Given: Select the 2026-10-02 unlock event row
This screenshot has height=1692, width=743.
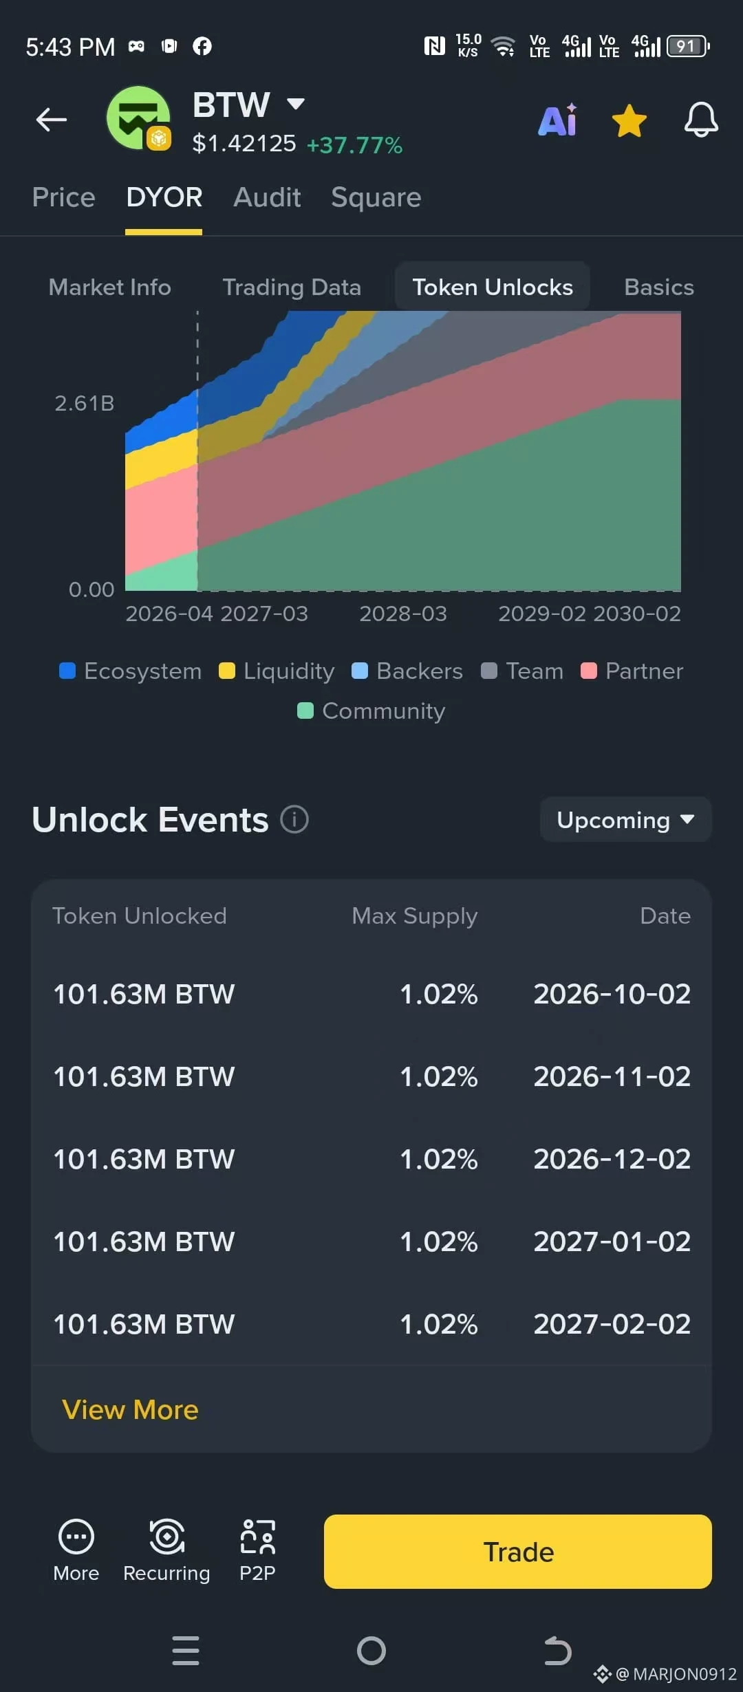Looking at the screenshot, I should pyautogui.click(x=371, y=994).
